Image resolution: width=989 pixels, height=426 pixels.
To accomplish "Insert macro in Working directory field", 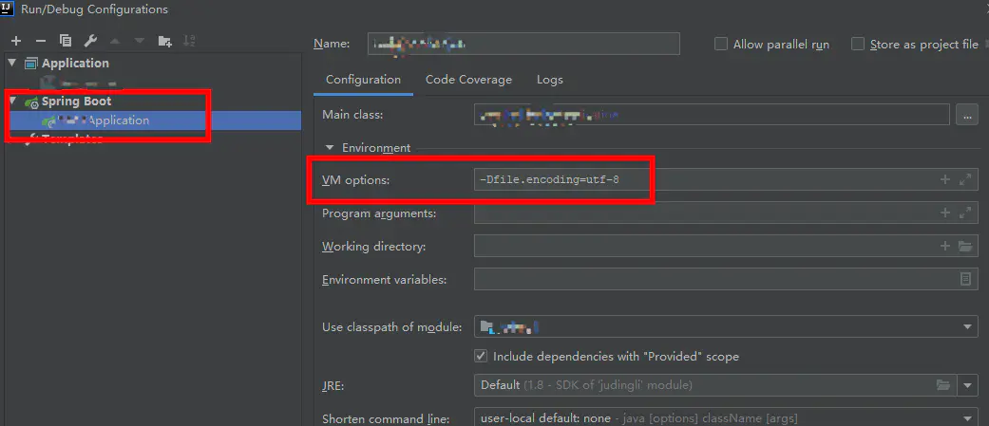I will [x=945, y=246].
